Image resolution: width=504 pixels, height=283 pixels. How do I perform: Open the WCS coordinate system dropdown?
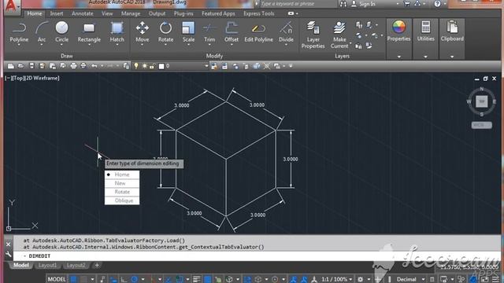click(x=481, y=125)
